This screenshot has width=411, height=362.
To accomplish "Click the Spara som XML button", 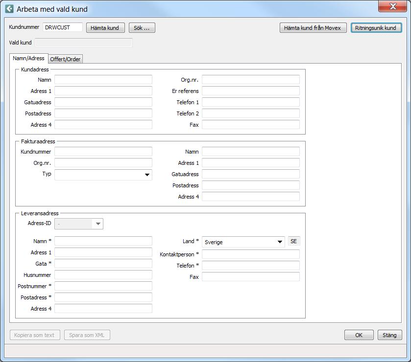I will click(87, 335).
